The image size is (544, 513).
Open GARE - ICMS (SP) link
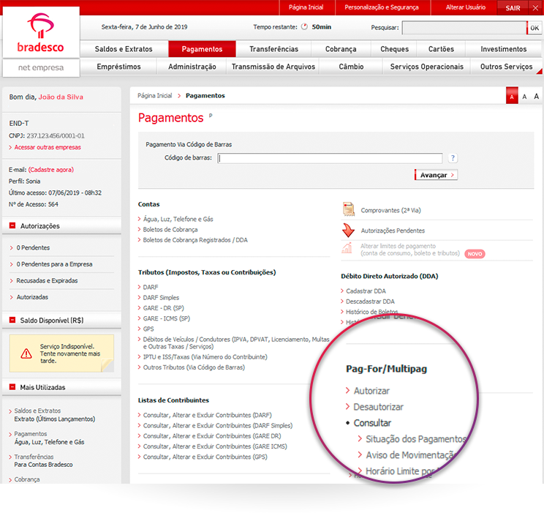pos(167,318)
